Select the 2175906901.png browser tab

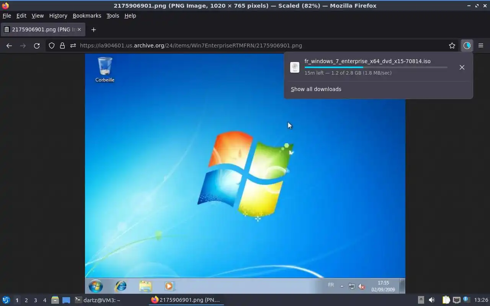point(42,29)
